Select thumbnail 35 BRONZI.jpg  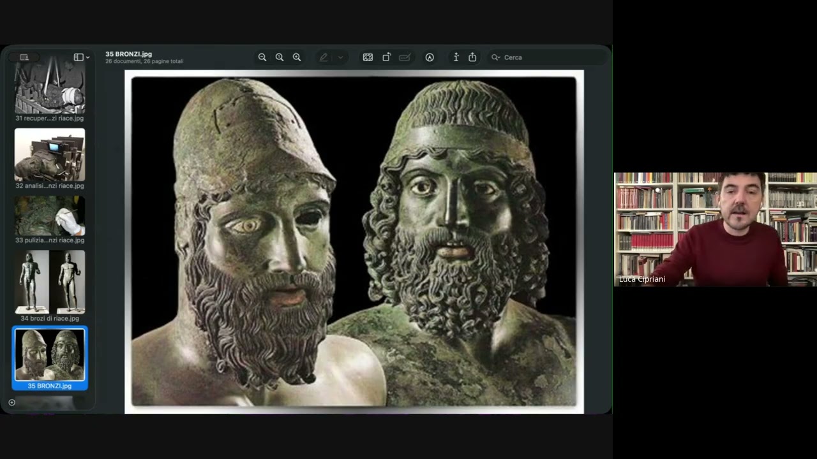click(x=50, y=354)
